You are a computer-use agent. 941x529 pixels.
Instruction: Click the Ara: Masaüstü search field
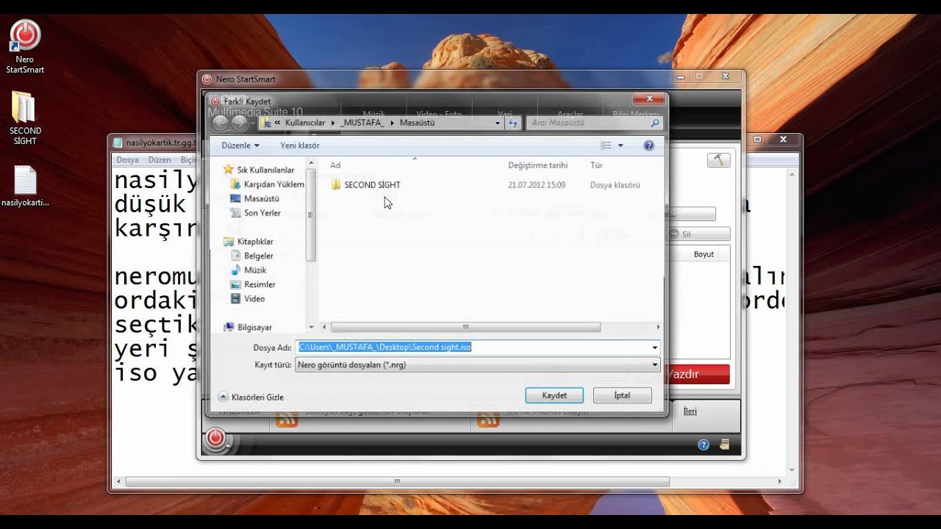point(588,123)
